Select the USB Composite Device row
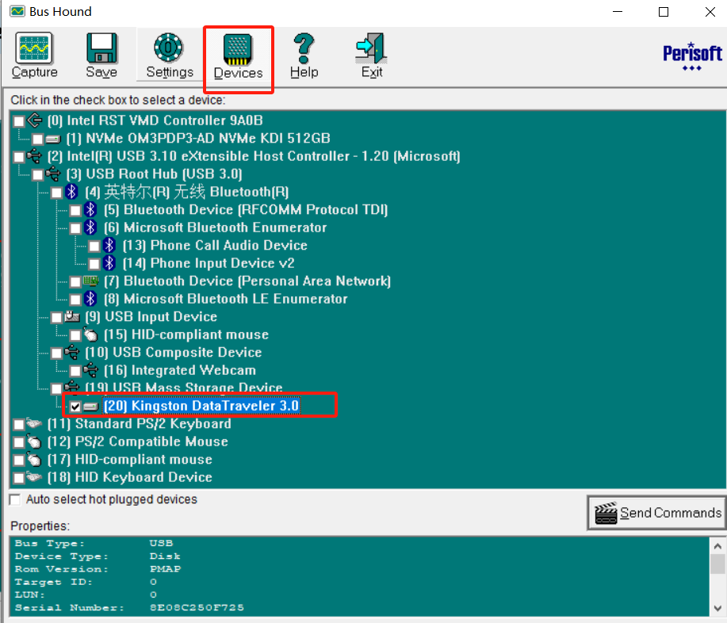Image resolution: width=727 pixels, height=623 pixels. (x=173, y=352)
